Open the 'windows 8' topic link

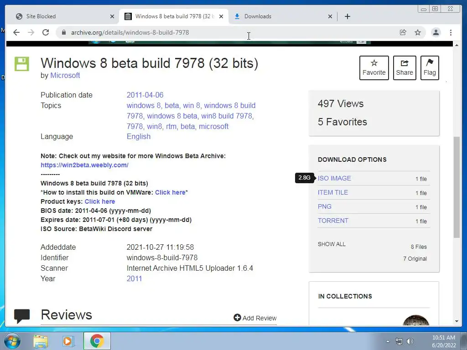pyautogui.click(x=144, y=105)
